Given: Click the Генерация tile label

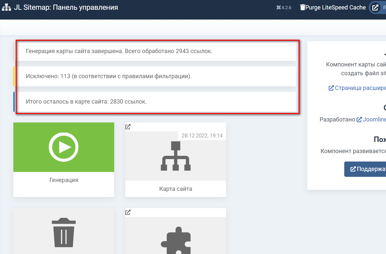Looking at the screenshot, I should 64,180.
